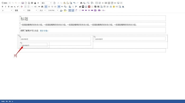
Task: Open Find with binoculars icon
Action: [81, 3]
